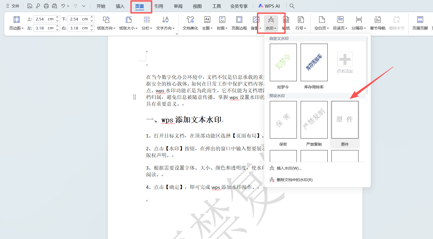Open the 文件 file menu
The image size is (433, 239).
coord(13,6)
